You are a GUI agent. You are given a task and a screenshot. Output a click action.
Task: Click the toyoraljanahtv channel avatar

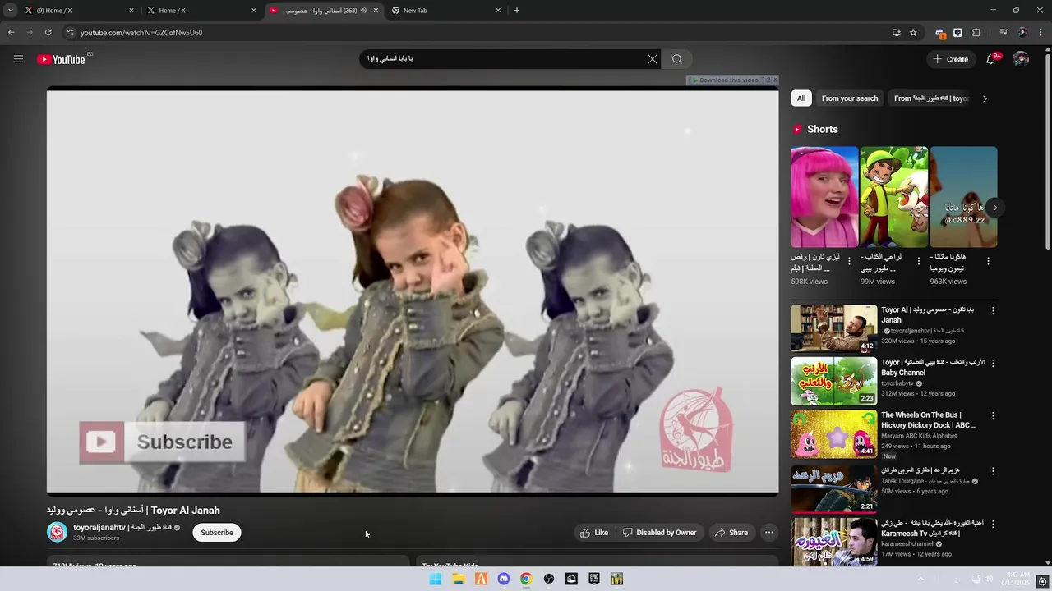[57, 532]
